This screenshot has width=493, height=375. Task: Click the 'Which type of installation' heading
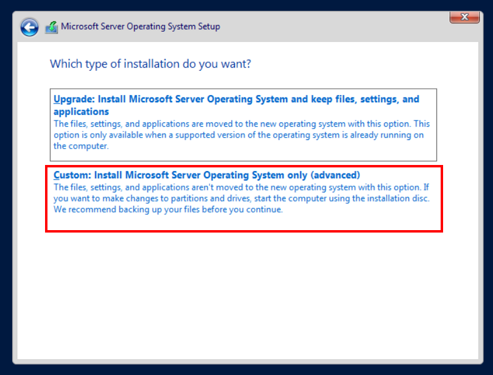[x=150, y=64]
